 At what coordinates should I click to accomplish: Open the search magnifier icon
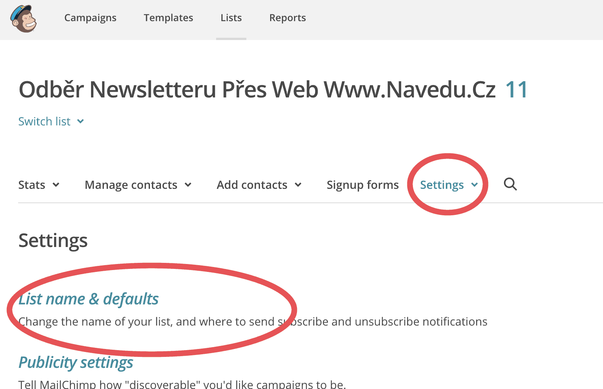[x=510, y=184]
